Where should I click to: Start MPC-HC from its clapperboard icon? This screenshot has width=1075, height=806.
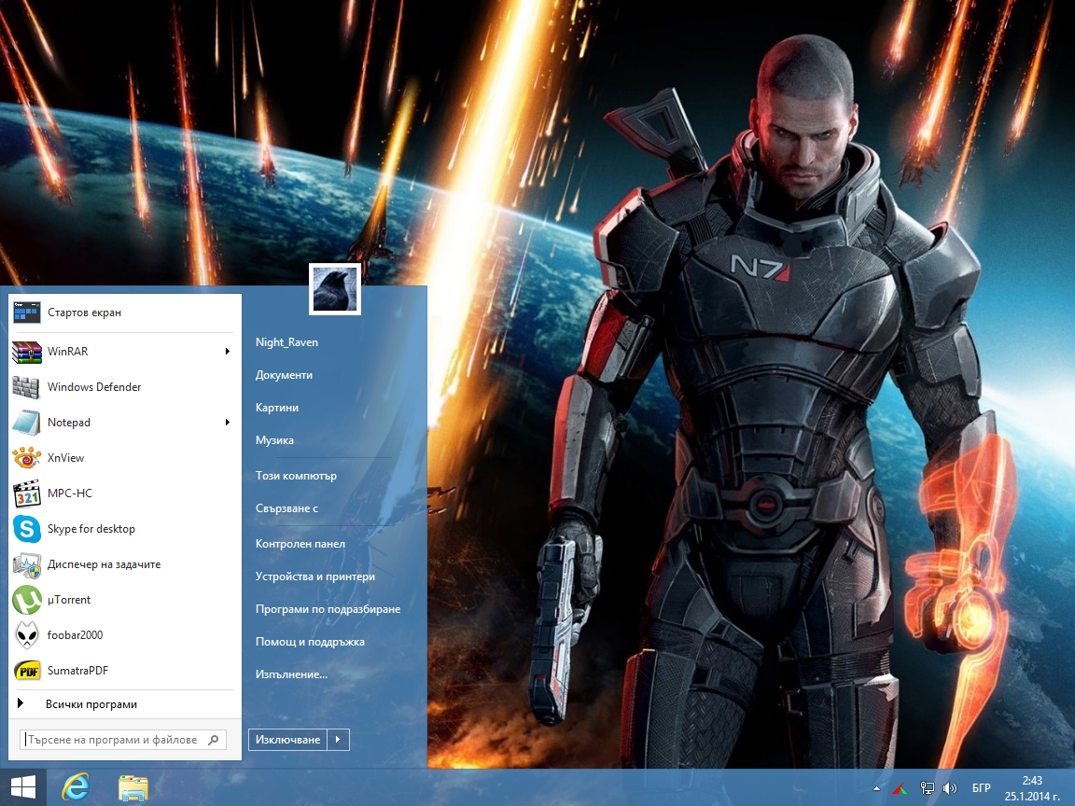[x=27, y=493]
